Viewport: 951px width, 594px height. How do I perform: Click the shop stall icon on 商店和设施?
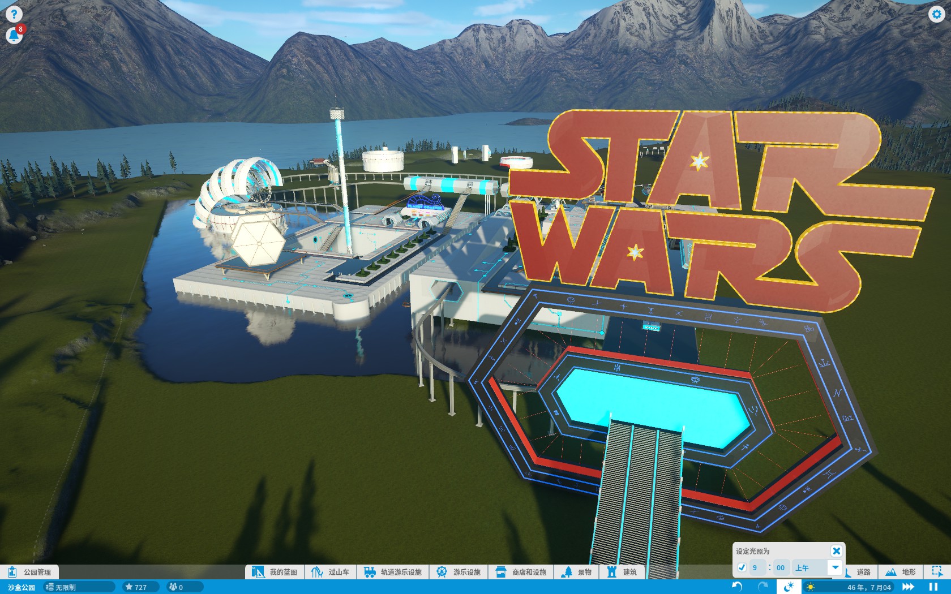(500, 572)
